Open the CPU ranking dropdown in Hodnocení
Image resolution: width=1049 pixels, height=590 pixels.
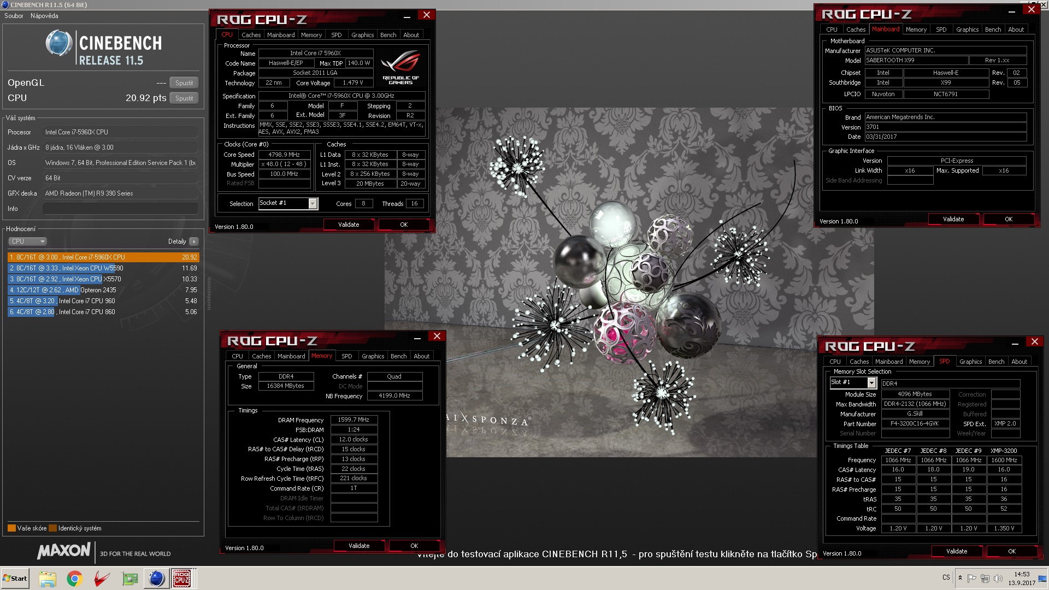point(27,241)
